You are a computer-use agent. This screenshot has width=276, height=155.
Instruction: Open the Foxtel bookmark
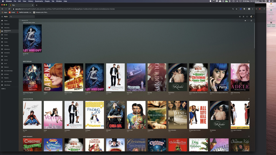[x=12, y=12]
